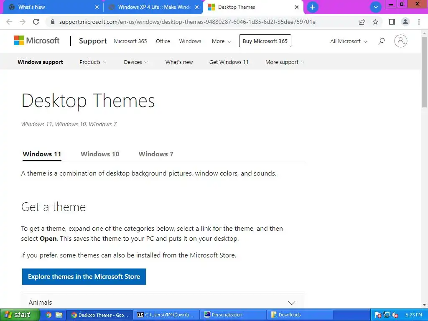
Task: Click the muted volume tray icon
Action: point(395,315)
